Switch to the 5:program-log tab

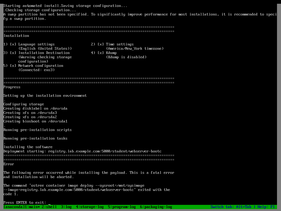tap(122, 207)
